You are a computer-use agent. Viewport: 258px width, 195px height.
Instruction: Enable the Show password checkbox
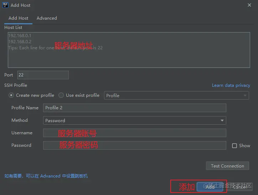pyautogui.click(x=234, y=145)
